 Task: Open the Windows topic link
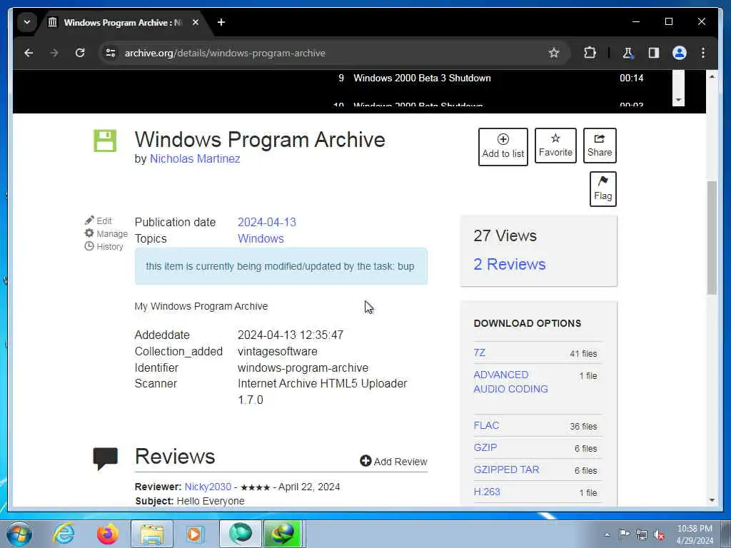click(x=261, y=238)
